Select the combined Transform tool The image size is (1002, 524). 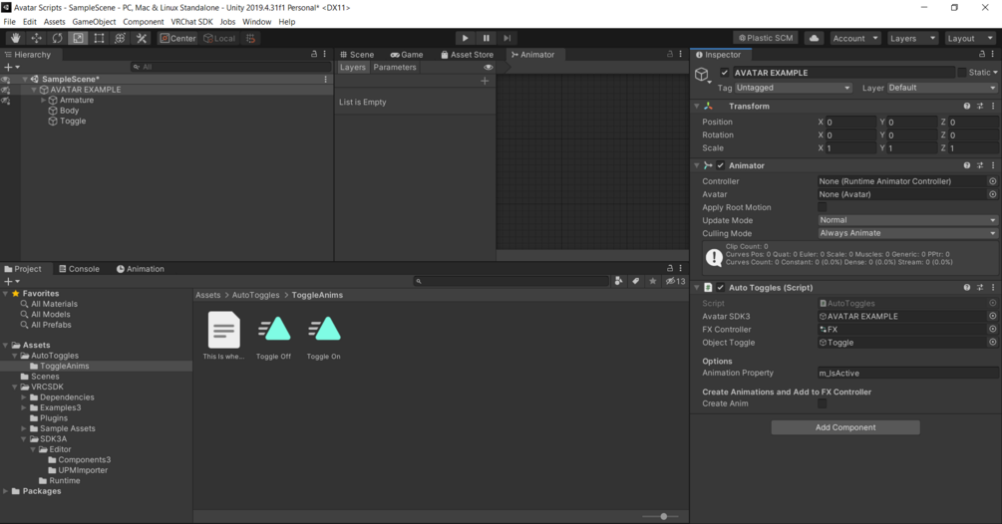120,38
